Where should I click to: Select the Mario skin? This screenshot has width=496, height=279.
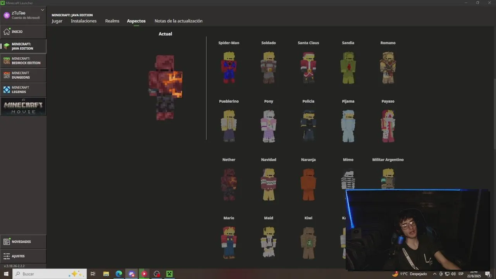point(229,243)
